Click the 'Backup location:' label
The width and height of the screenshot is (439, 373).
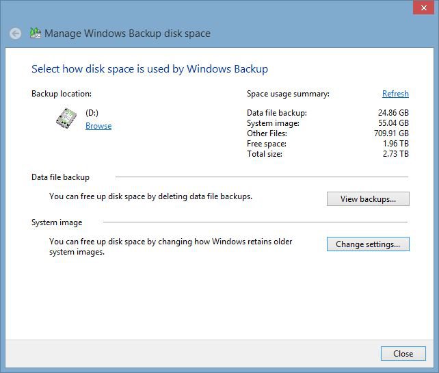pyautogui.click(x=62, y=94)
